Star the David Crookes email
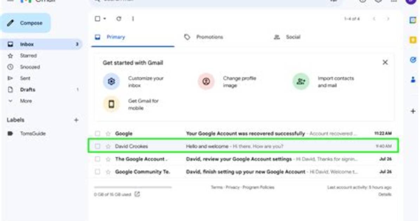 click(108, 146)
